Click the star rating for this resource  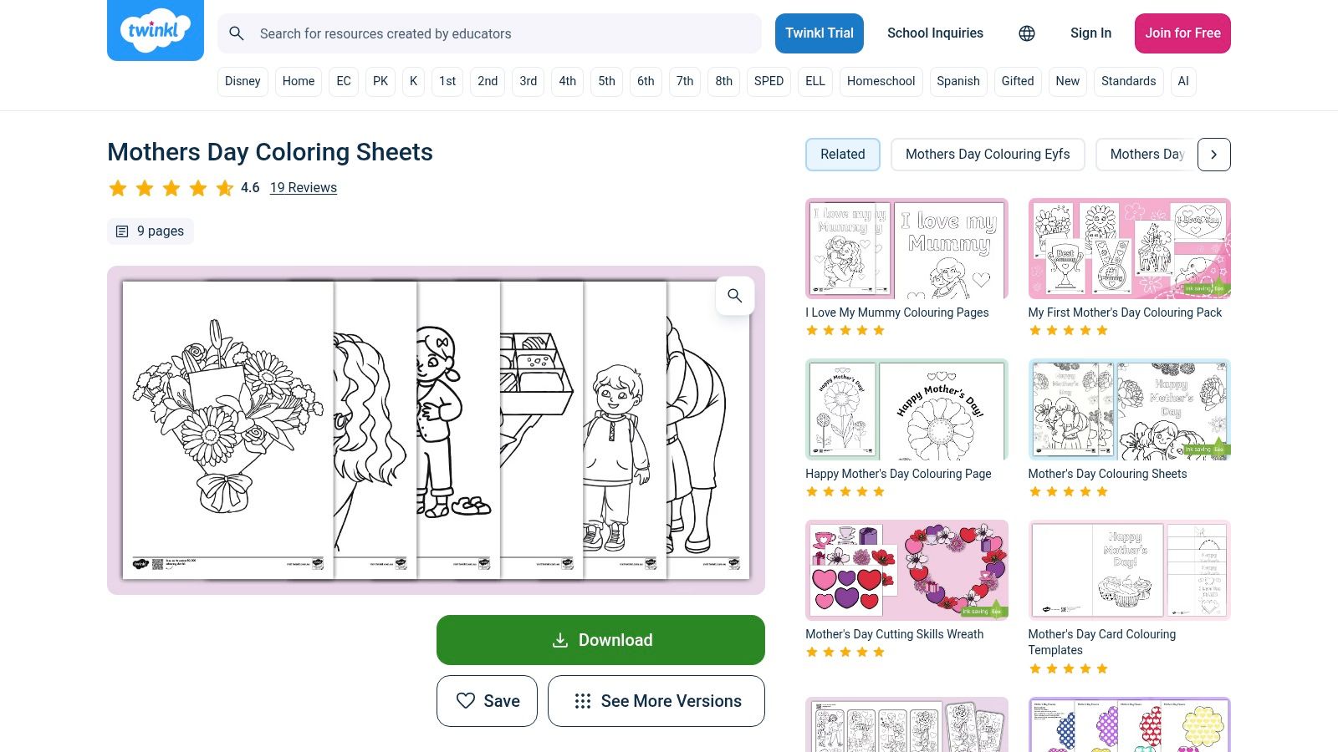tap(171, 188)
